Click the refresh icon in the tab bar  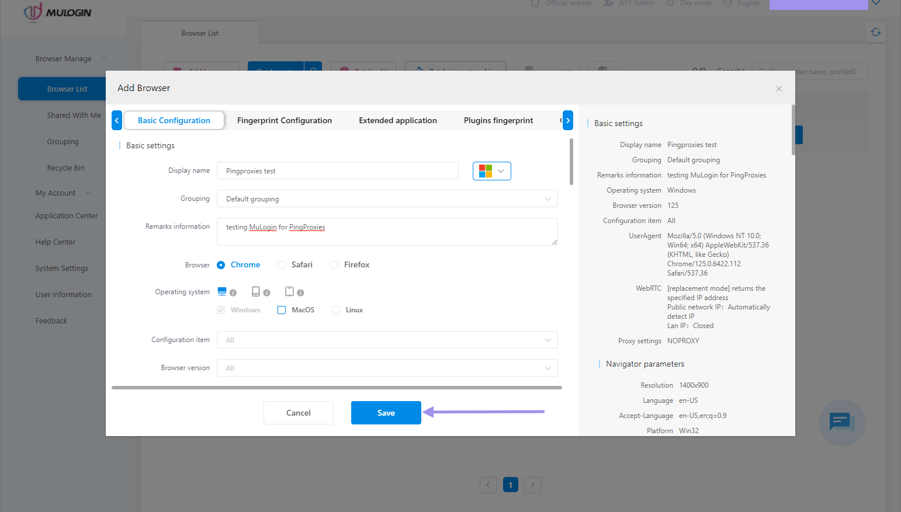876,32
